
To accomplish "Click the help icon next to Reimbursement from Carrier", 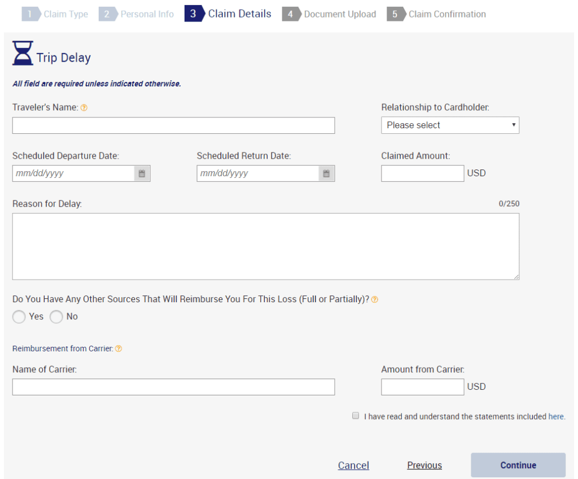I will pyautogui.click(x=119, y=349).
